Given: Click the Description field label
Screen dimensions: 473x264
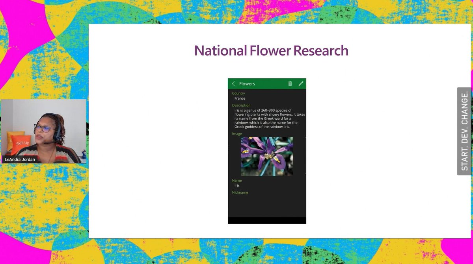Looking at the screenshot, I should point(241,105).
